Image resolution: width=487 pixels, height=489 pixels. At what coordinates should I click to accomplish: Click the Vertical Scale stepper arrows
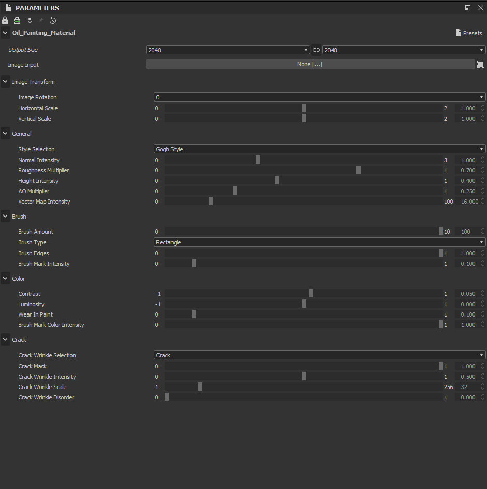[483, 119]
